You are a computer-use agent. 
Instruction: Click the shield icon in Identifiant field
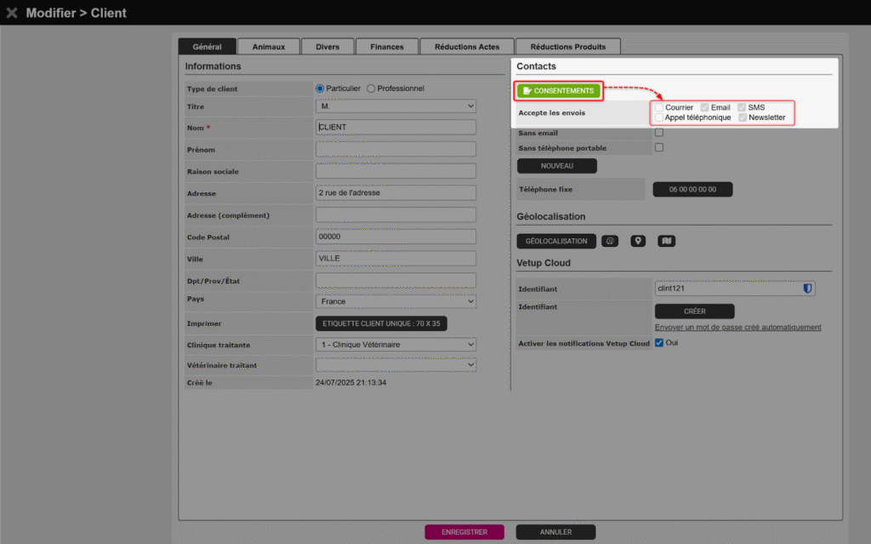coord(807,289)
